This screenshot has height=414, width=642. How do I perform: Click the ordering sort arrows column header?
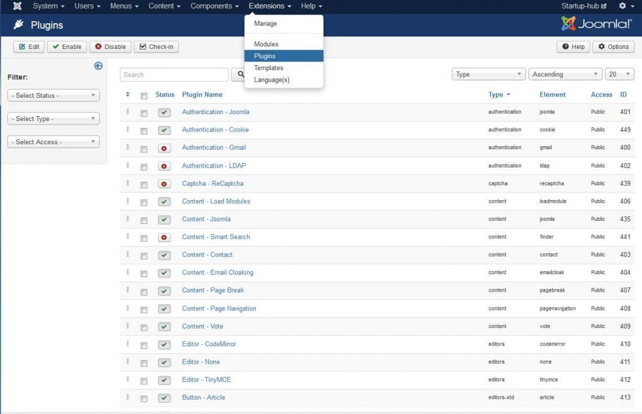pos(128,95)
